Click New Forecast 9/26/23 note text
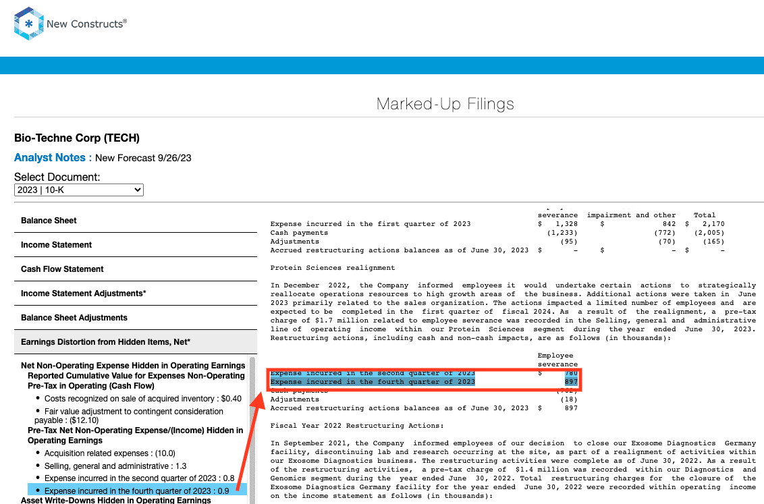The width and height of the screenshot is (764, 504). 143,159
